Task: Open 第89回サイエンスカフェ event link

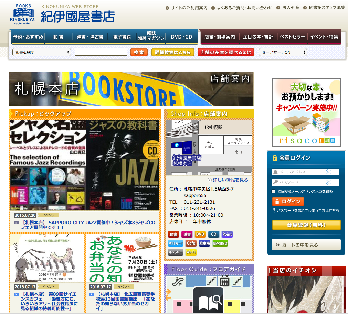Action: pos(49,301)
